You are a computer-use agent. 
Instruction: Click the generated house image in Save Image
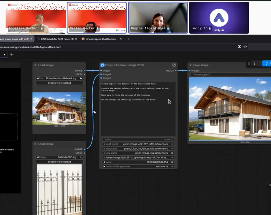click(x=230, y=109)
